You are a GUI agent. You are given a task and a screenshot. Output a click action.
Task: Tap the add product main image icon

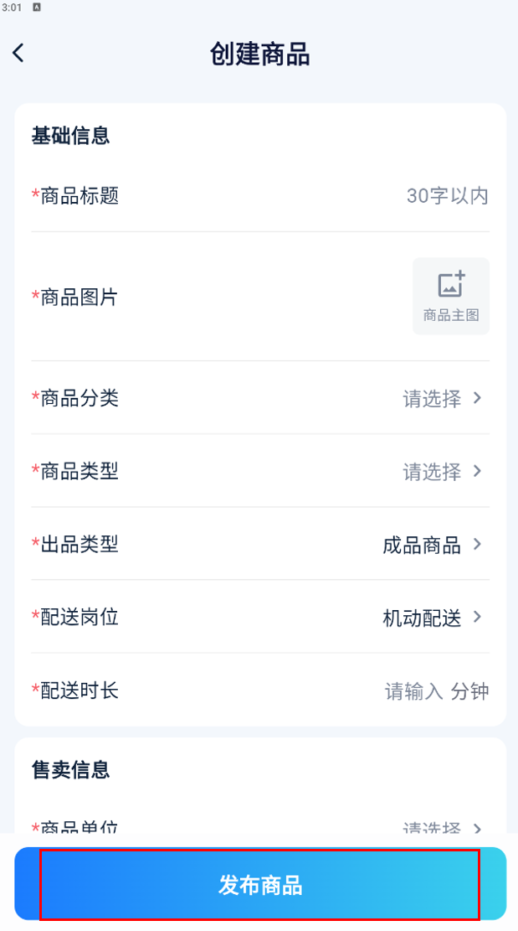coord(451,284)
